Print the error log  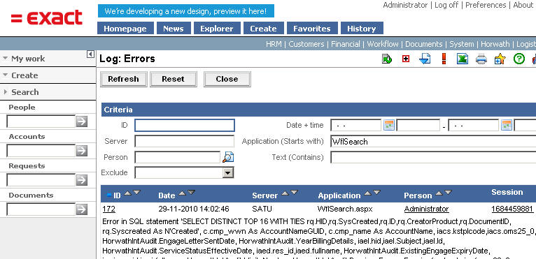tap(481, 59)
